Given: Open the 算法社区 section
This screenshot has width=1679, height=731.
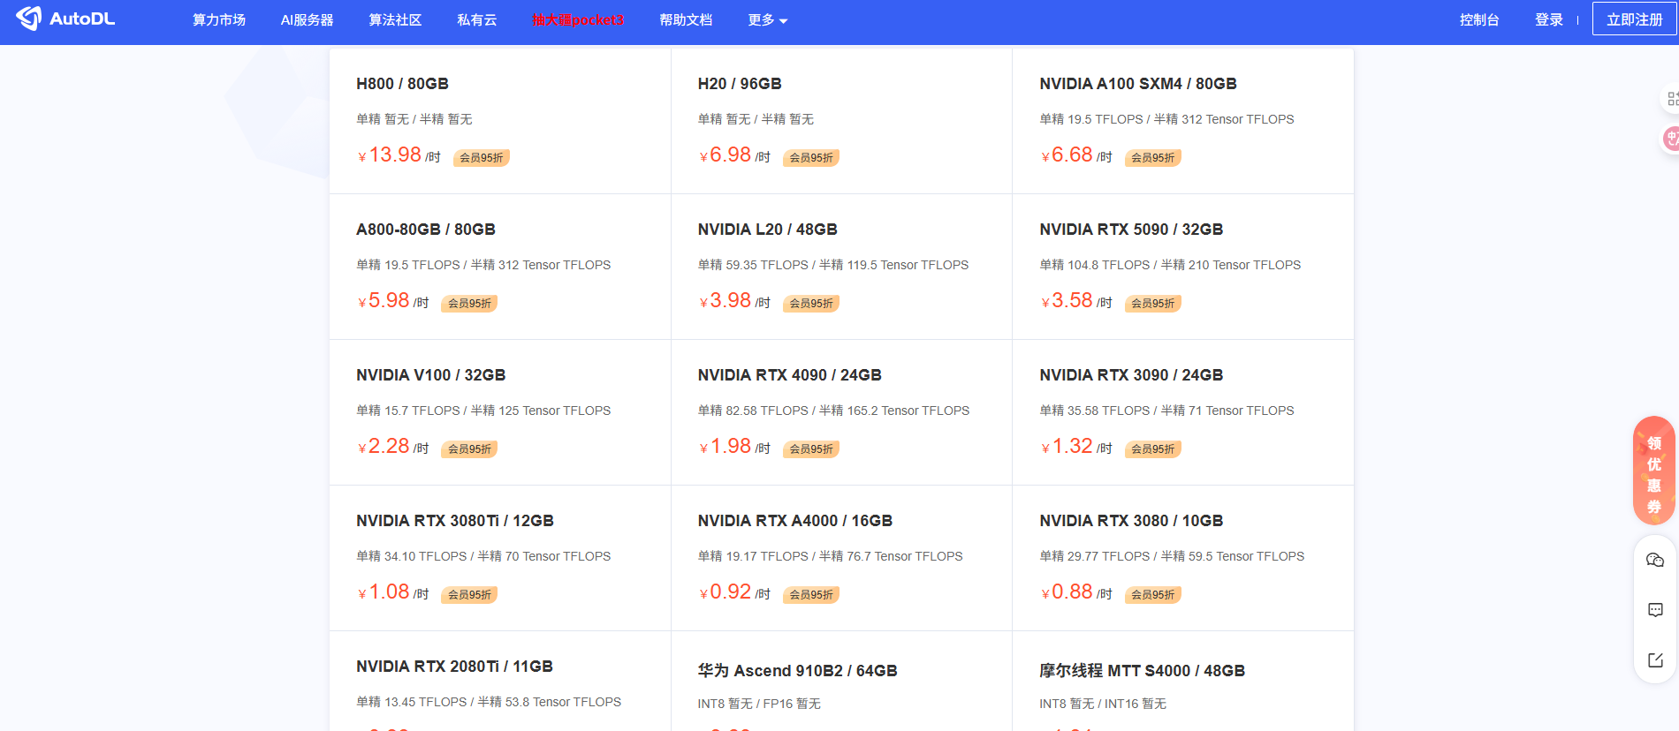Looking at the screenshot, I should 395,19.
